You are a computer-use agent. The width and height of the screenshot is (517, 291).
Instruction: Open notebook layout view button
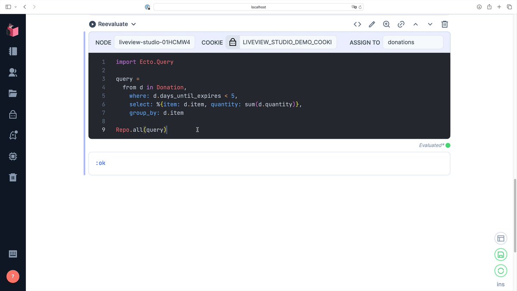(x=501, y=238)
